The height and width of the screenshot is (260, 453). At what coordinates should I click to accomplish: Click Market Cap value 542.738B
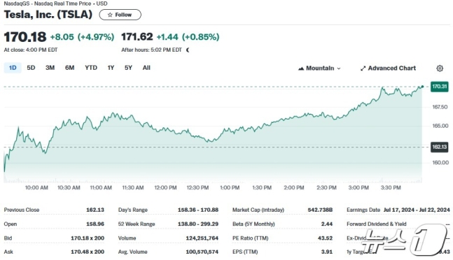(320, 210)
